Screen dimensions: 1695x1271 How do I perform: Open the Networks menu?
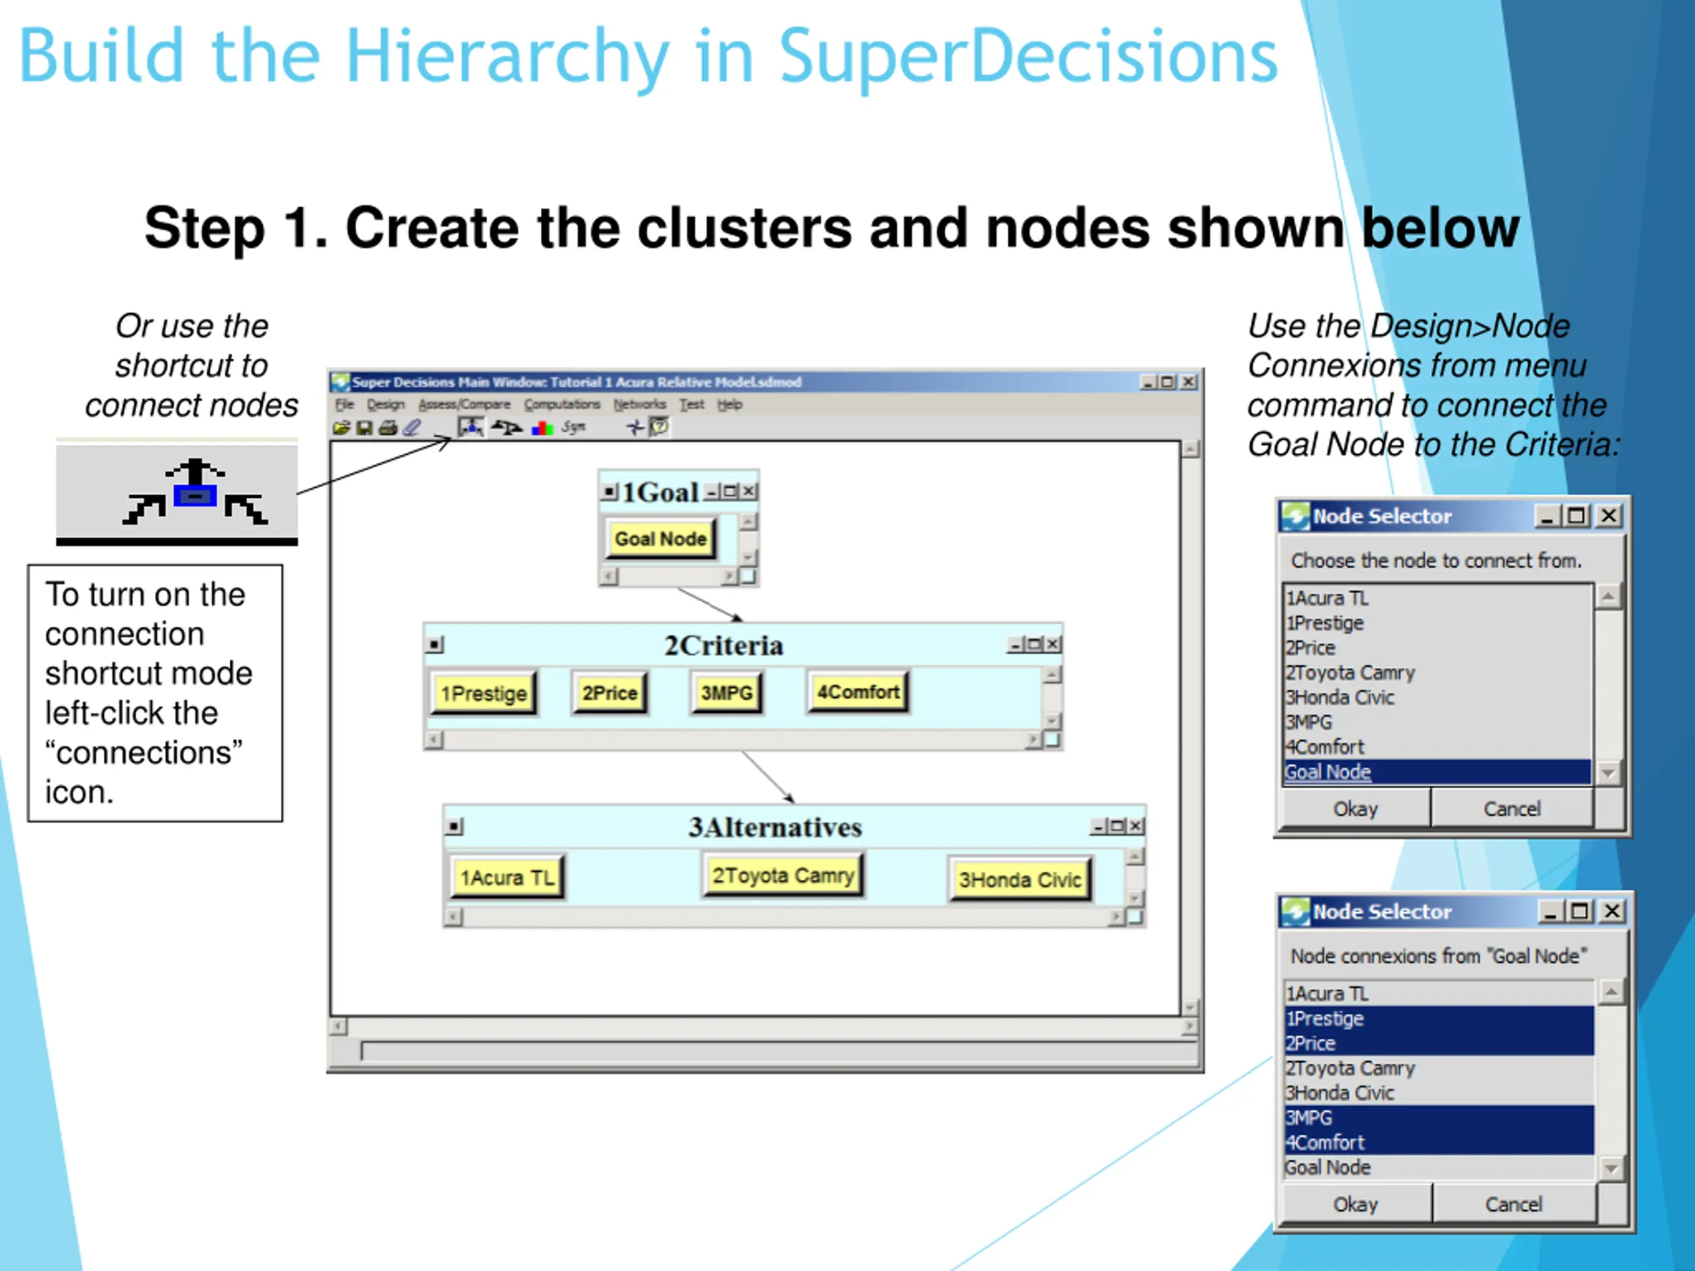coord(640,404)
